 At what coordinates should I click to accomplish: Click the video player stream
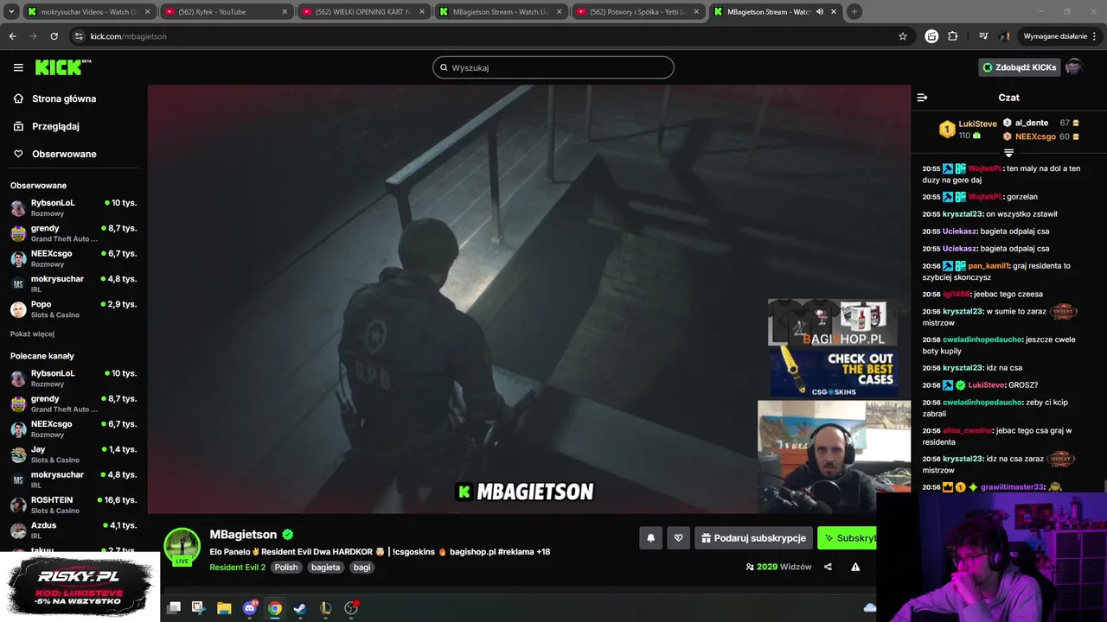529,299
